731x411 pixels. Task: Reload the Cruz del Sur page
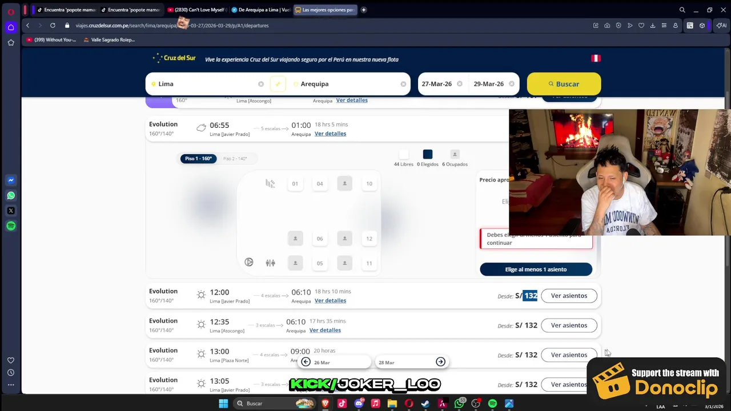tap(53, 25)
